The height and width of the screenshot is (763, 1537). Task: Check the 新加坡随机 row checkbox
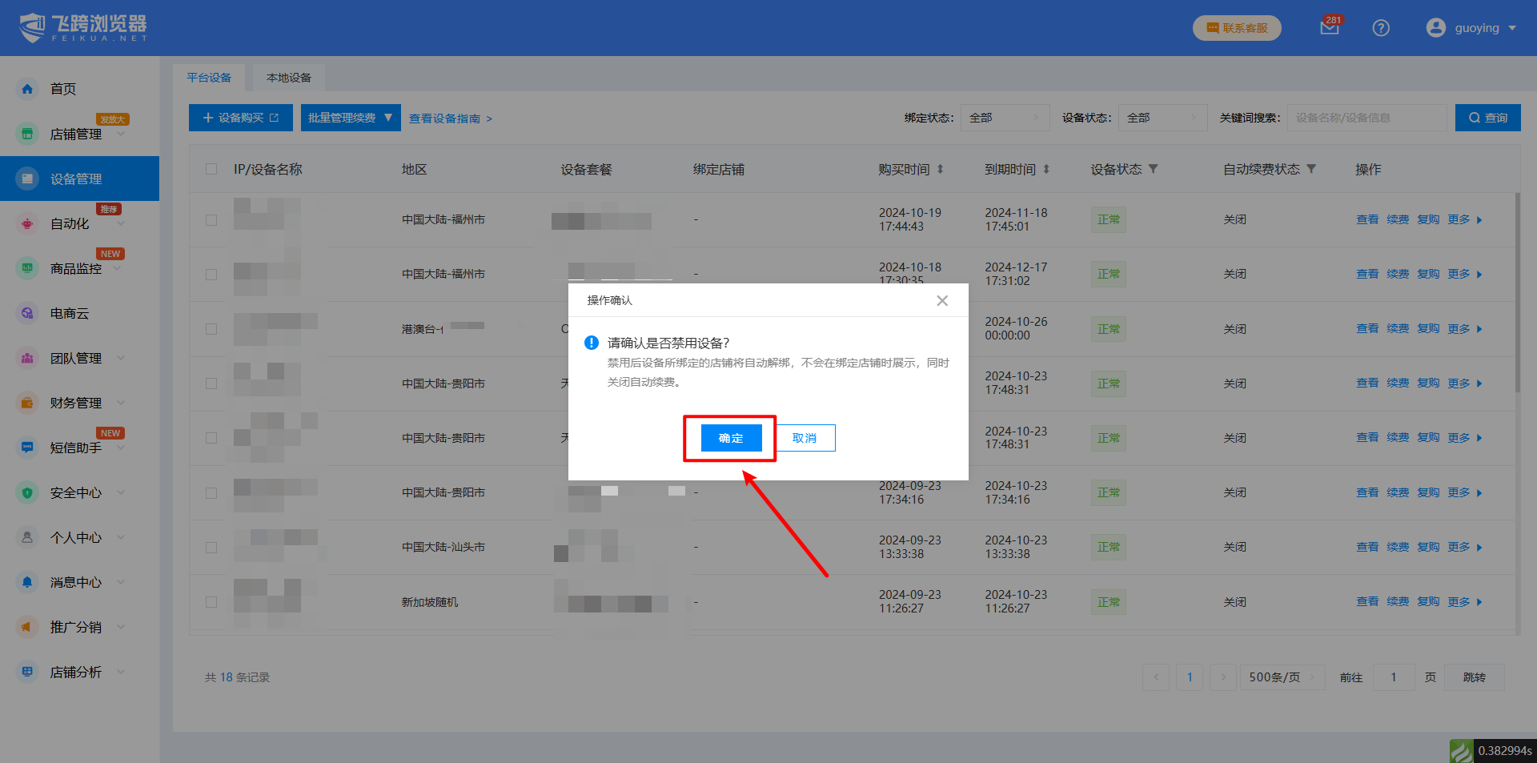211,602
